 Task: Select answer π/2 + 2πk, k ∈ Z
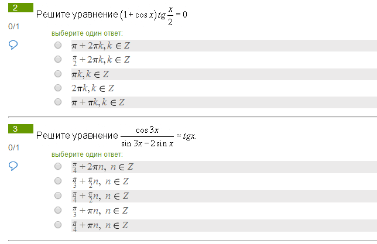click(57, 59)
